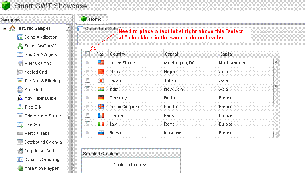Viewport: 305px width, 175px height.
Task: Open the Live Grid sample
Action: [x=33, y=124]
